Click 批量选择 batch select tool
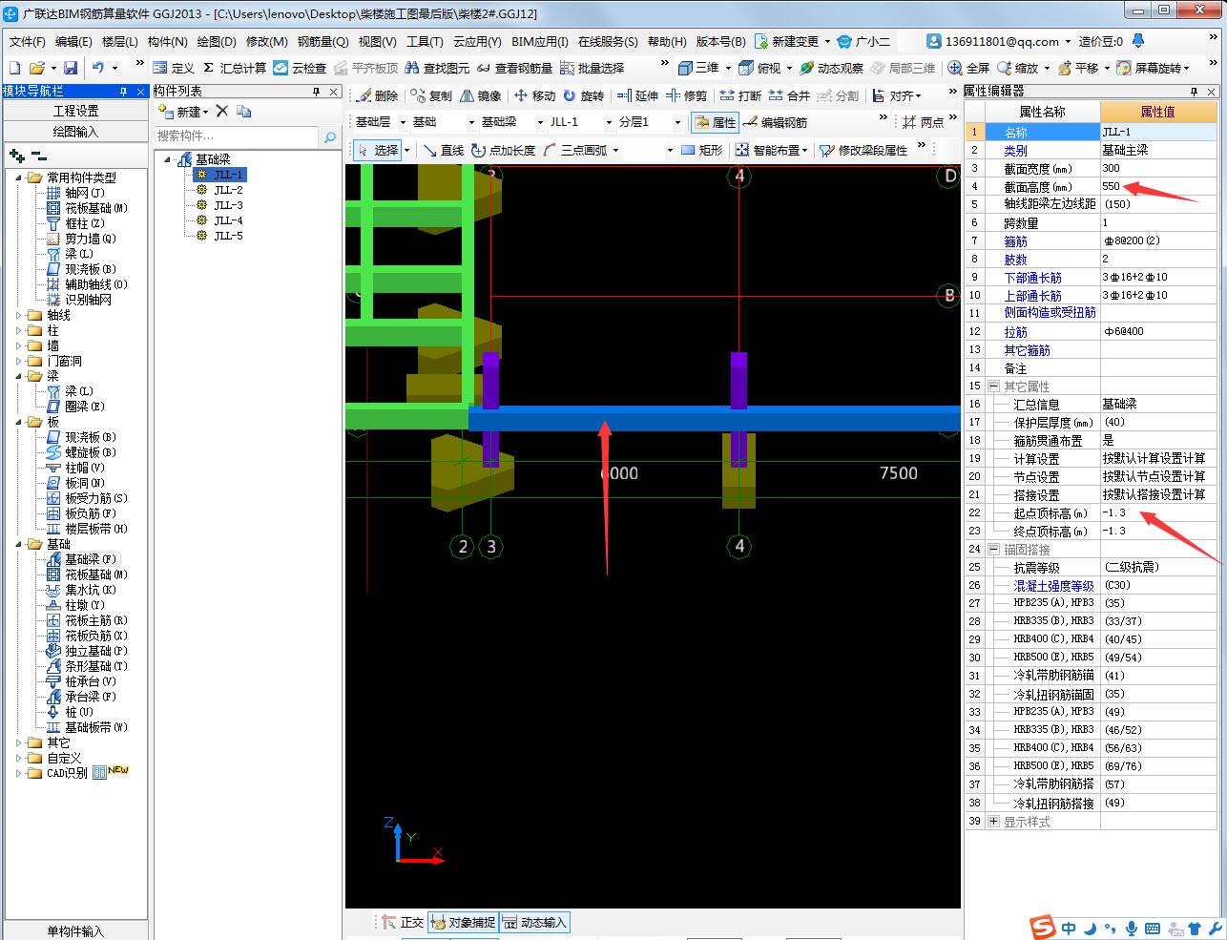The image size is (1227, 940). click(592, 68)
